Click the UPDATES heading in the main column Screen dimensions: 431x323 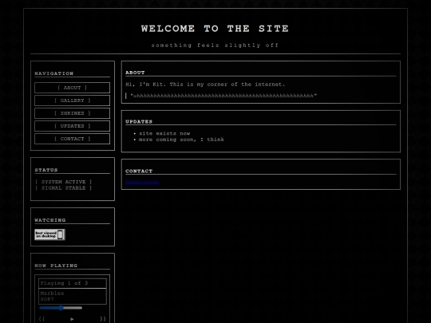[x=139, y=121]
